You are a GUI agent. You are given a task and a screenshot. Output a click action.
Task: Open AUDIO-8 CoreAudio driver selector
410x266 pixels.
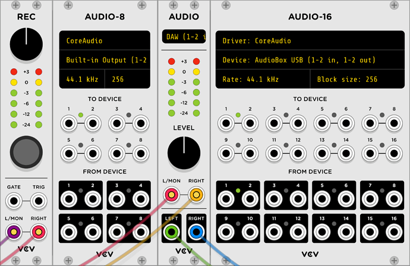(105, 40)
